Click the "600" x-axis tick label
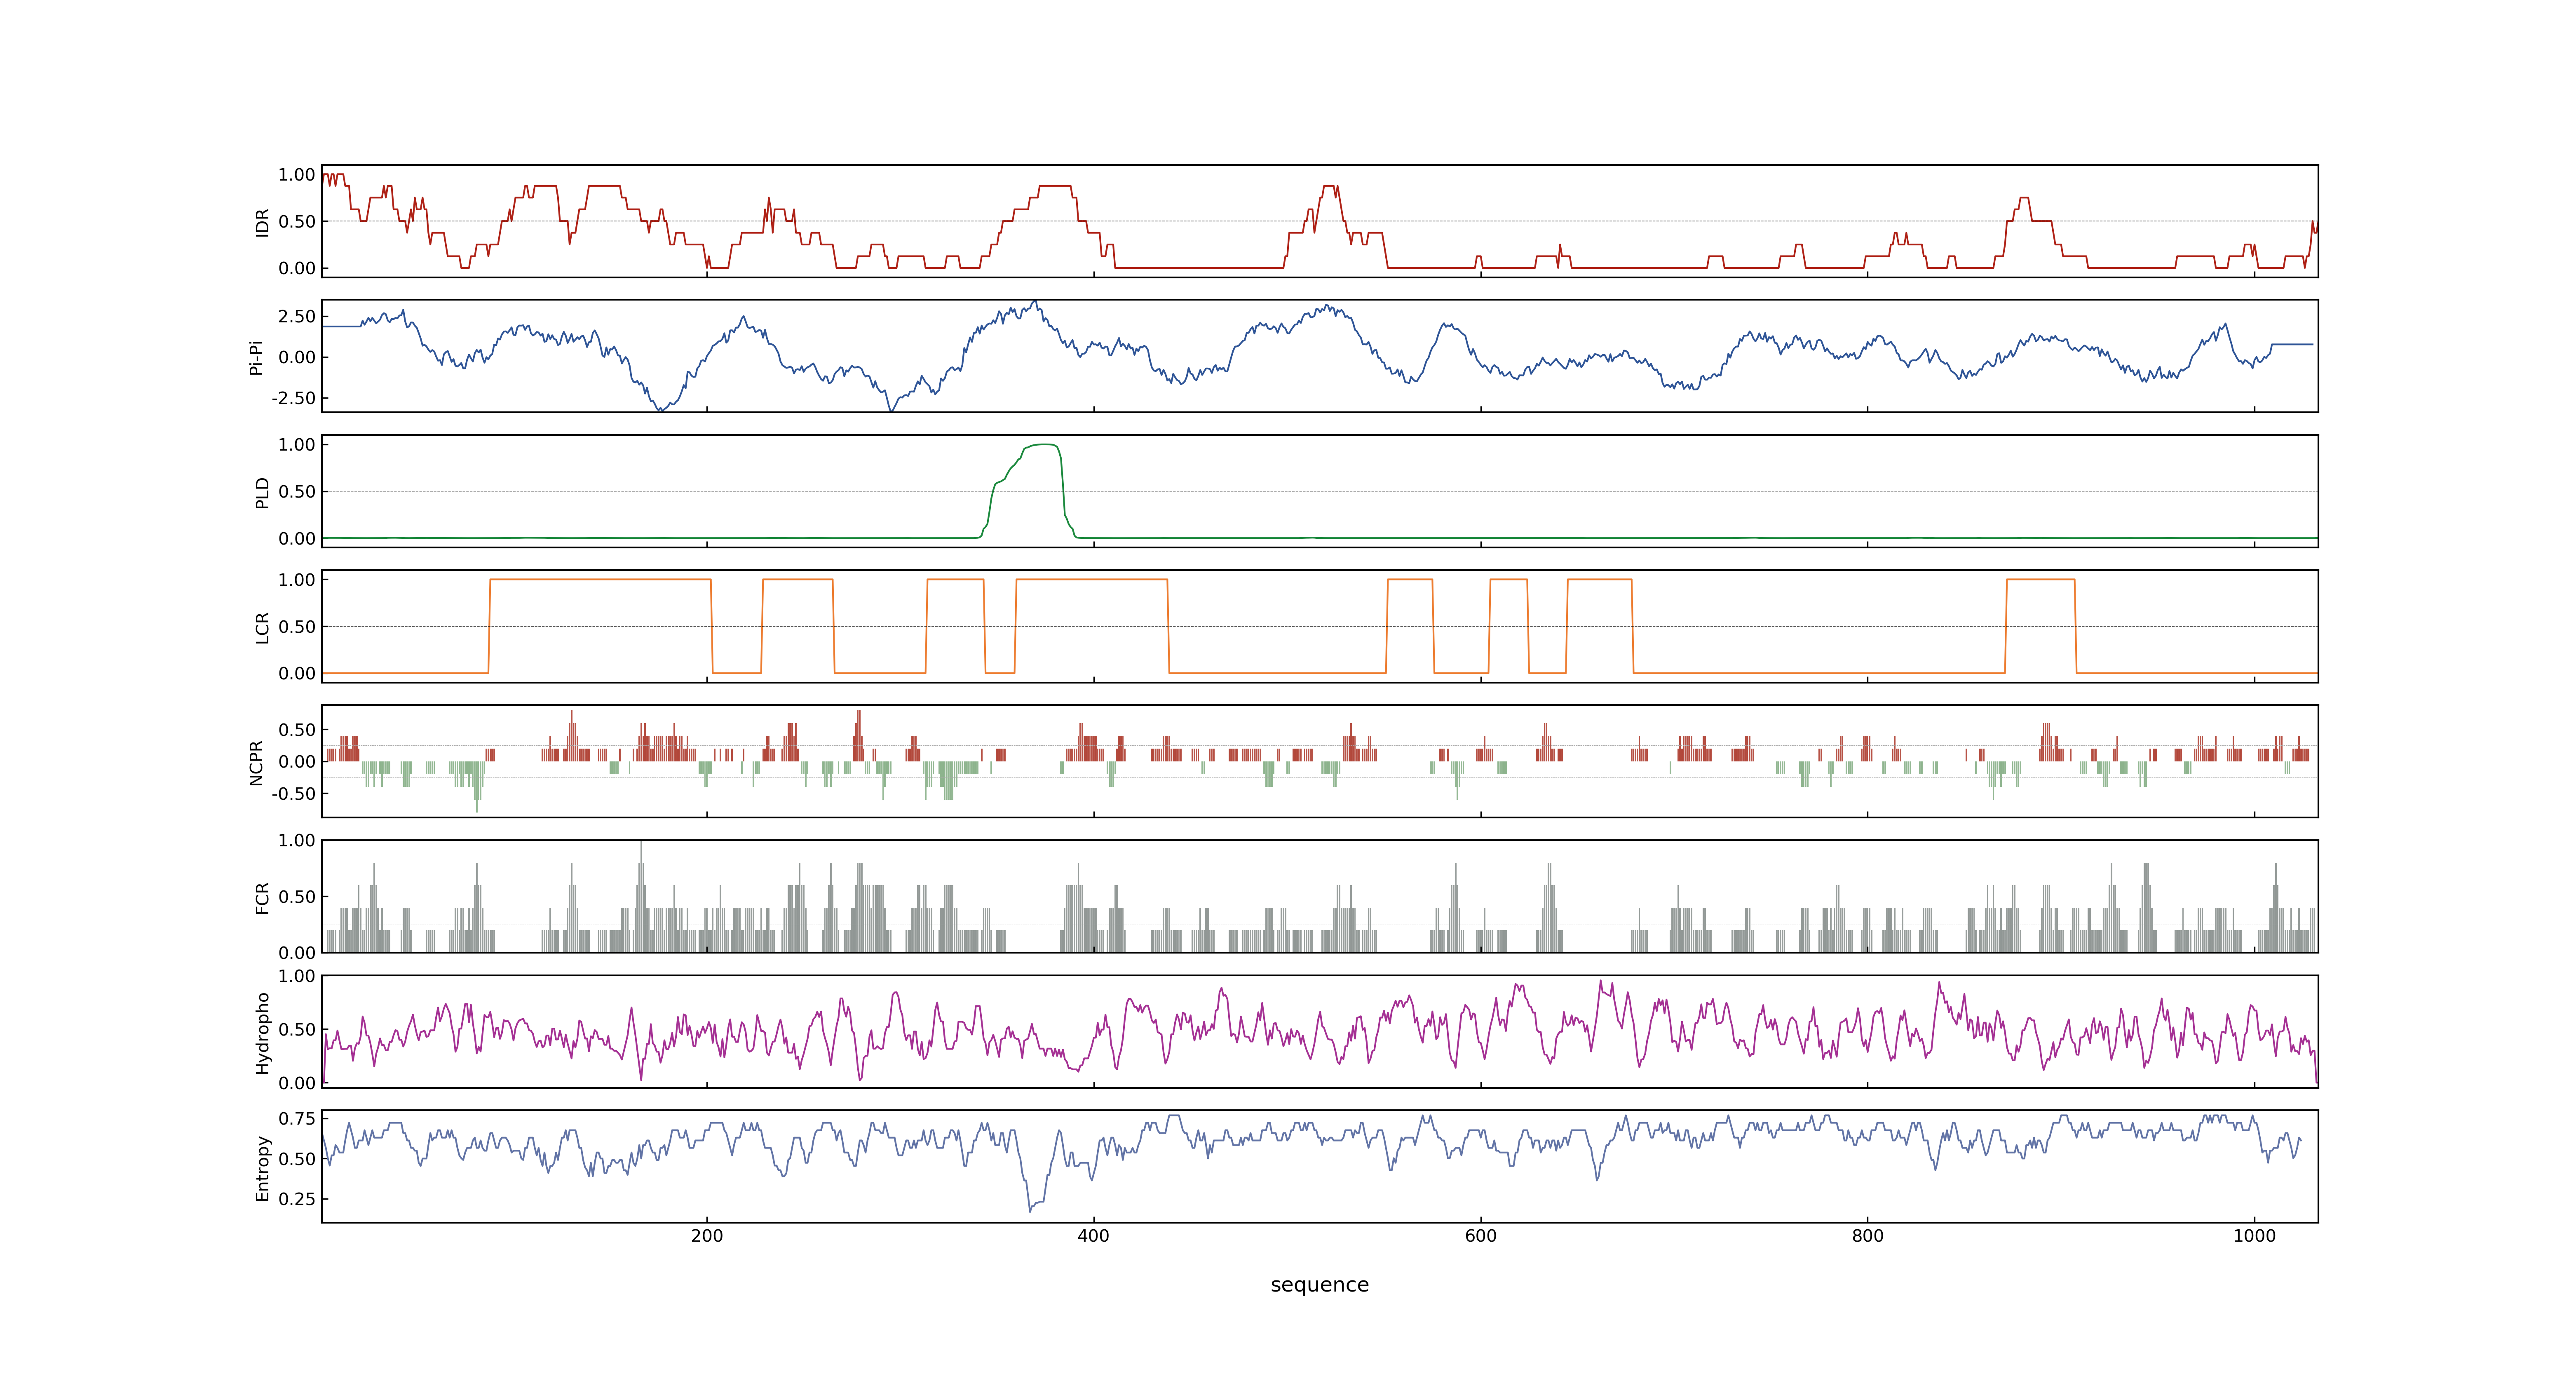2576x1374 pixels. click(1481, 1236)
